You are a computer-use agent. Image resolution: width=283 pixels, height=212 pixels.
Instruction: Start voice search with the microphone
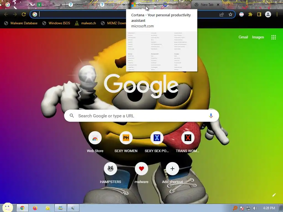[211, 116]
